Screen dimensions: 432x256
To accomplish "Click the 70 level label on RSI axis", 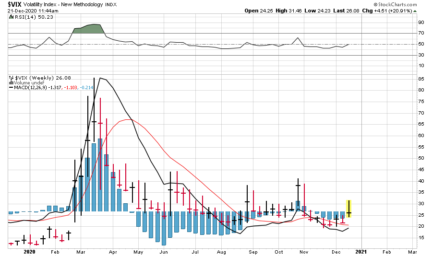I will pyautogui.click(x=420, y=33).
